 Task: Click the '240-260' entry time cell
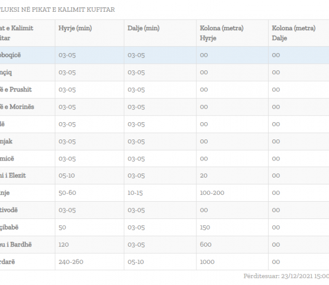click(71, 262)
